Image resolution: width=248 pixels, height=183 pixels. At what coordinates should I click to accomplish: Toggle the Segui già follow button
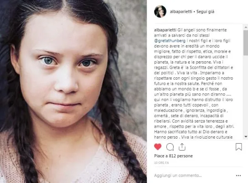tap(205, 11)
